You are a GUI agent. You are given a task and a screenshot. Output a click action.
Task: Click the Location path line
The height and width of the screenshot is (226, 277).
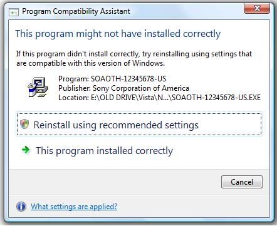click(x=159, y=98)
